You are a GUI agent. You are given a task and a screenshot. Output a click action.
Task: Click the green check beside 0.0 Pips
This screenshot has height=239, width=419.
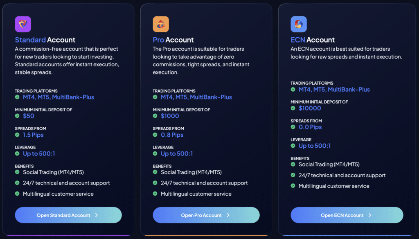click(x=293, y=127)
